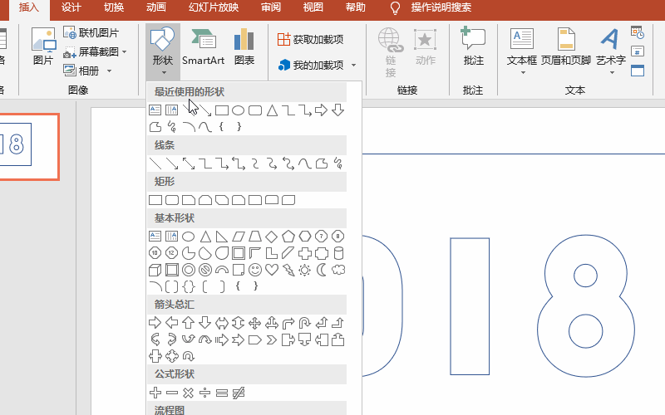Click the Tell Me search box (操作说明搜索)
Image resolution: width=665 pixels, height=415 pixels.
click(x=441, y=7)
